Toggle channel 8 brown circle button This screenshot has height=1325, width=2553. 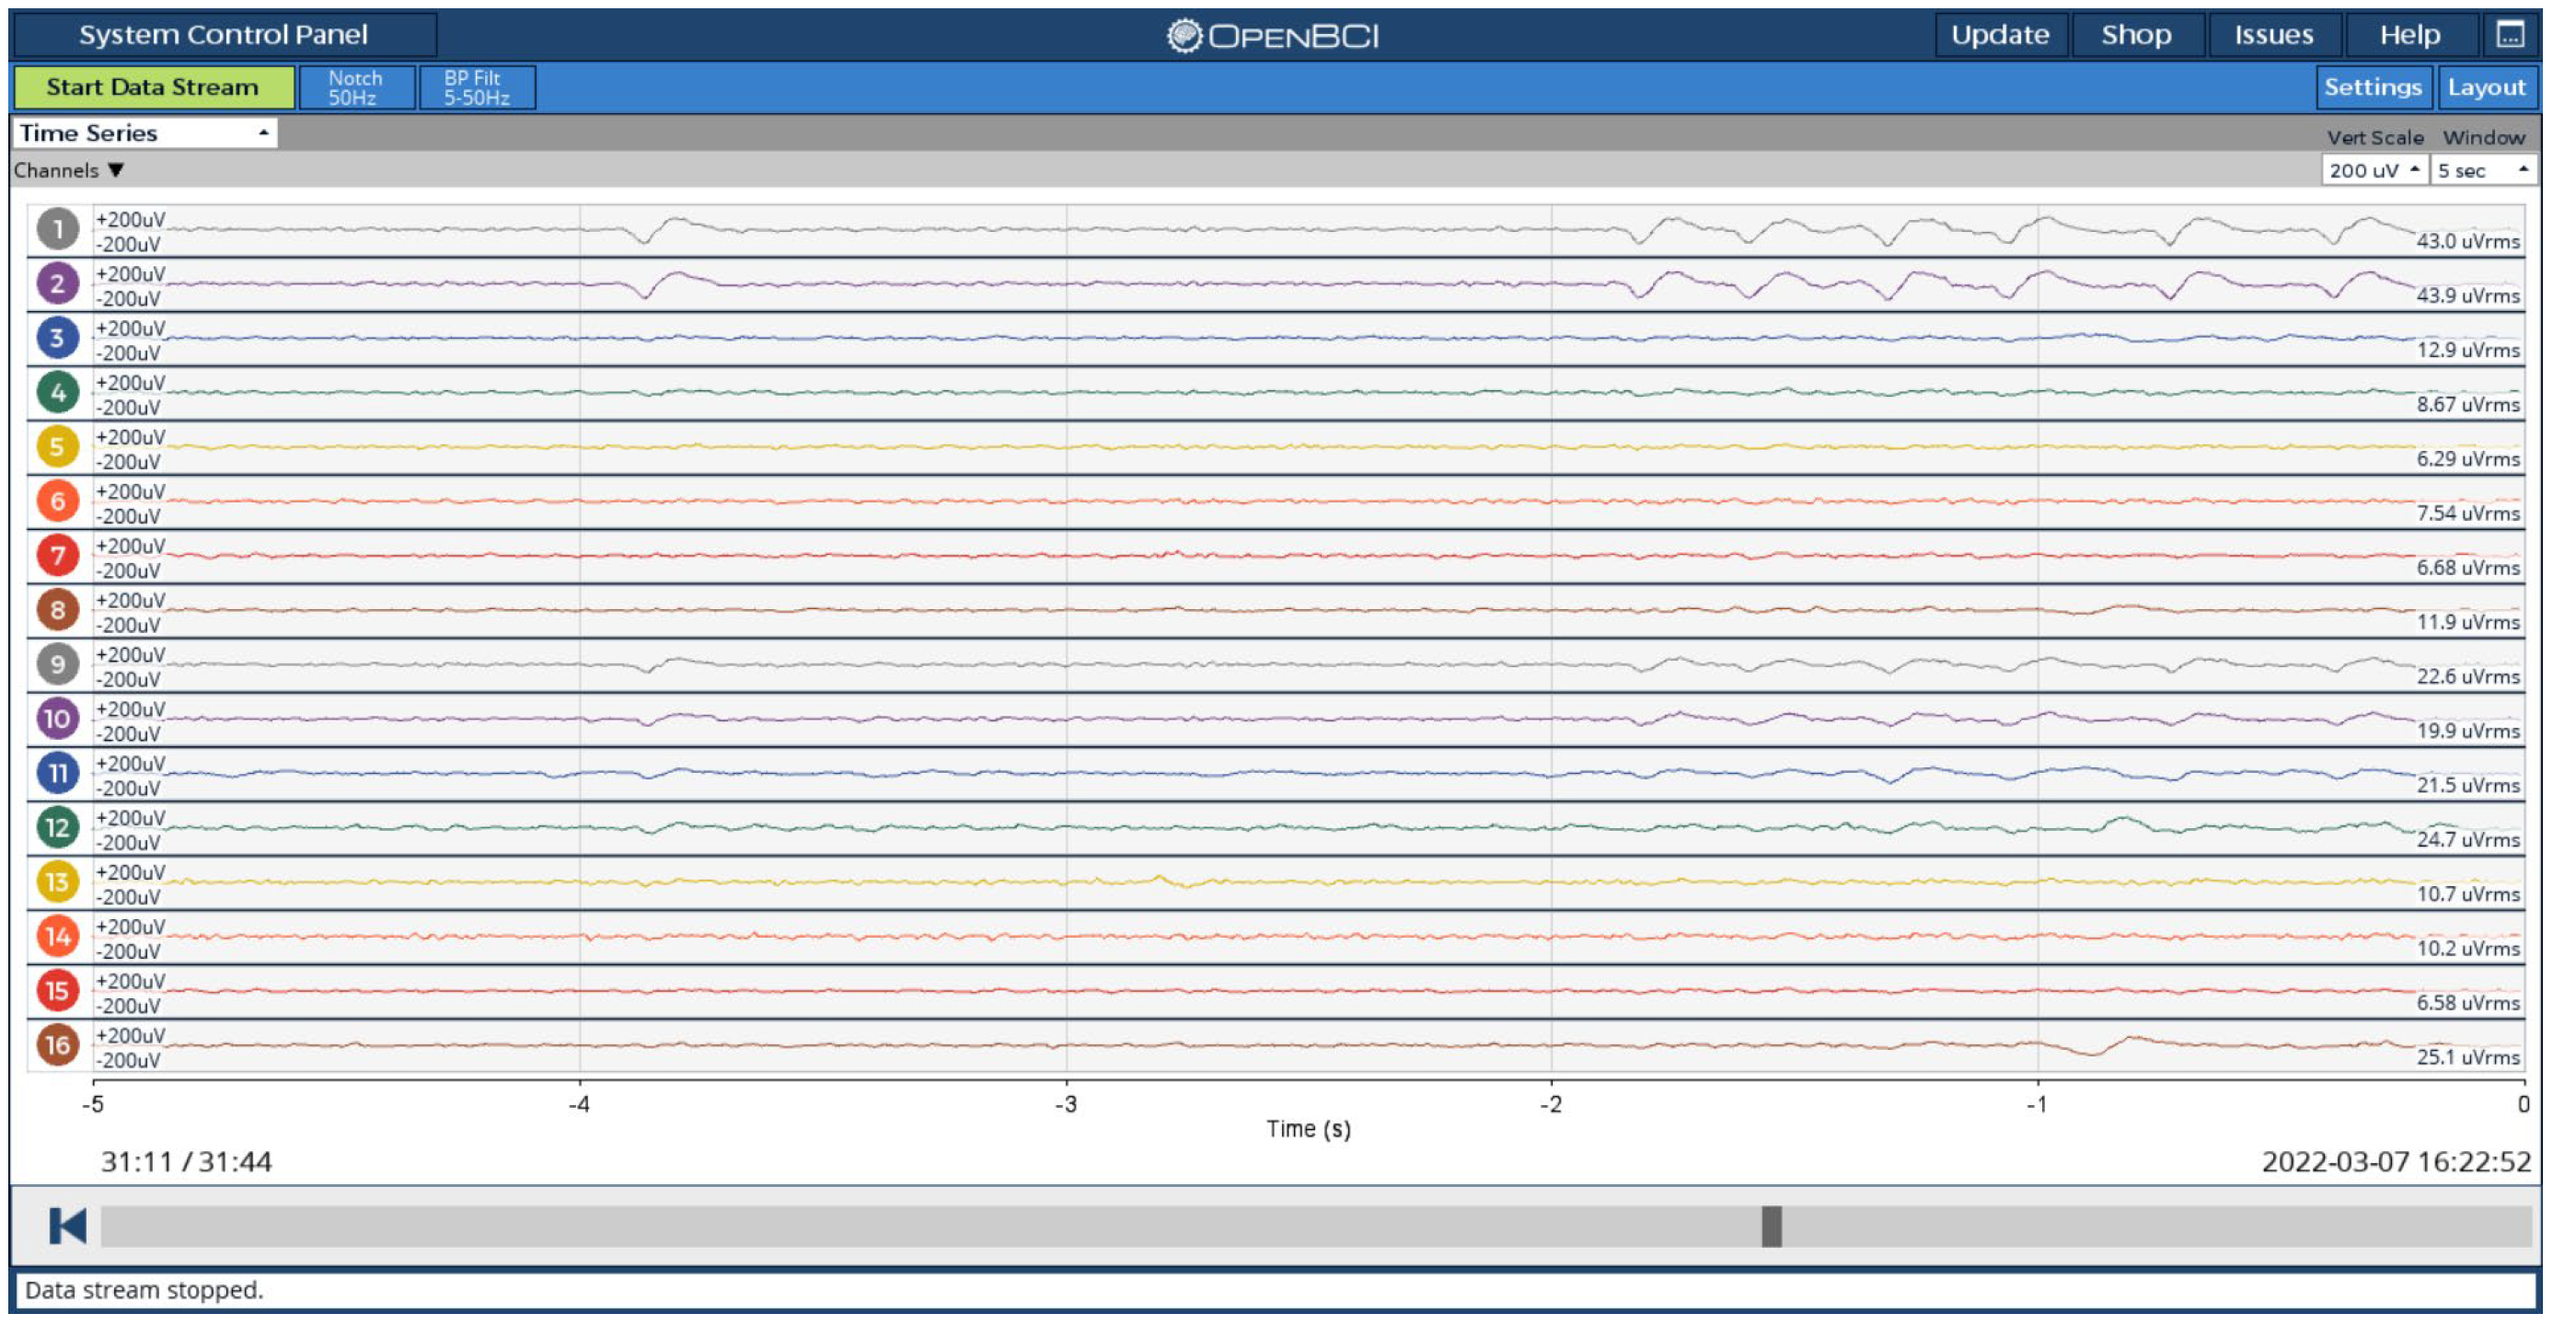[x=57, y=610]
